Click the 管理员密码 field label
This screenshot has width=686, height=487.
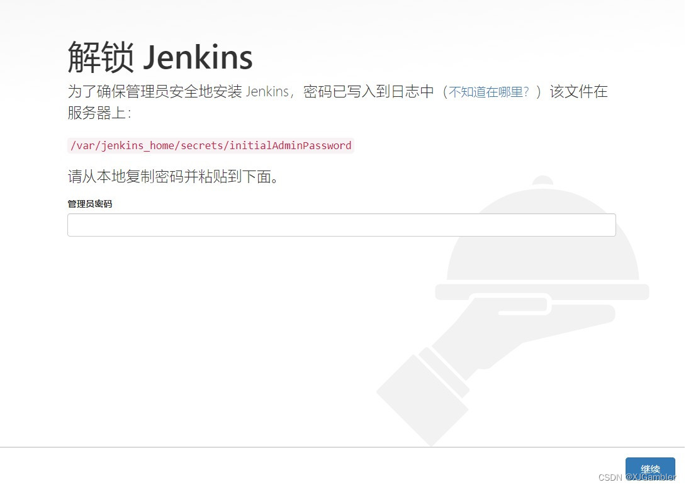[90, 204]
